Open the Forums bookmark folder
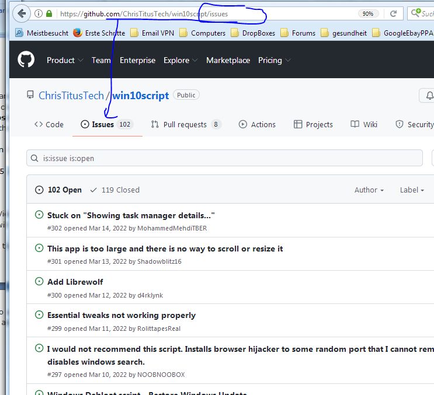 (x=298, y=33)
